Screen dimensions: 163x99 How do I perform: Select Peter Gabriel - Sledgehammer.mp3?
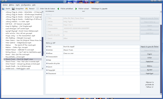pos(18,43)
